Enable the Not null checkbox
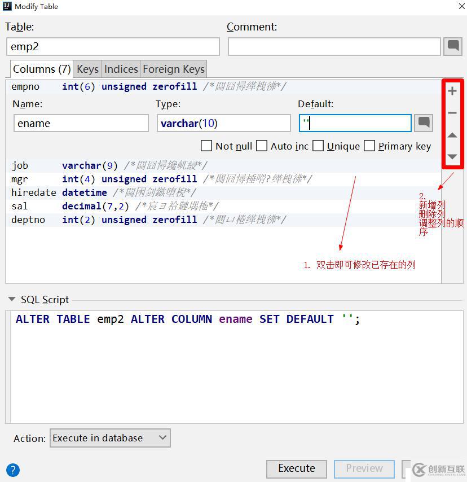The width and height of the screenshot is (467, 482). [x=206, y=146]
